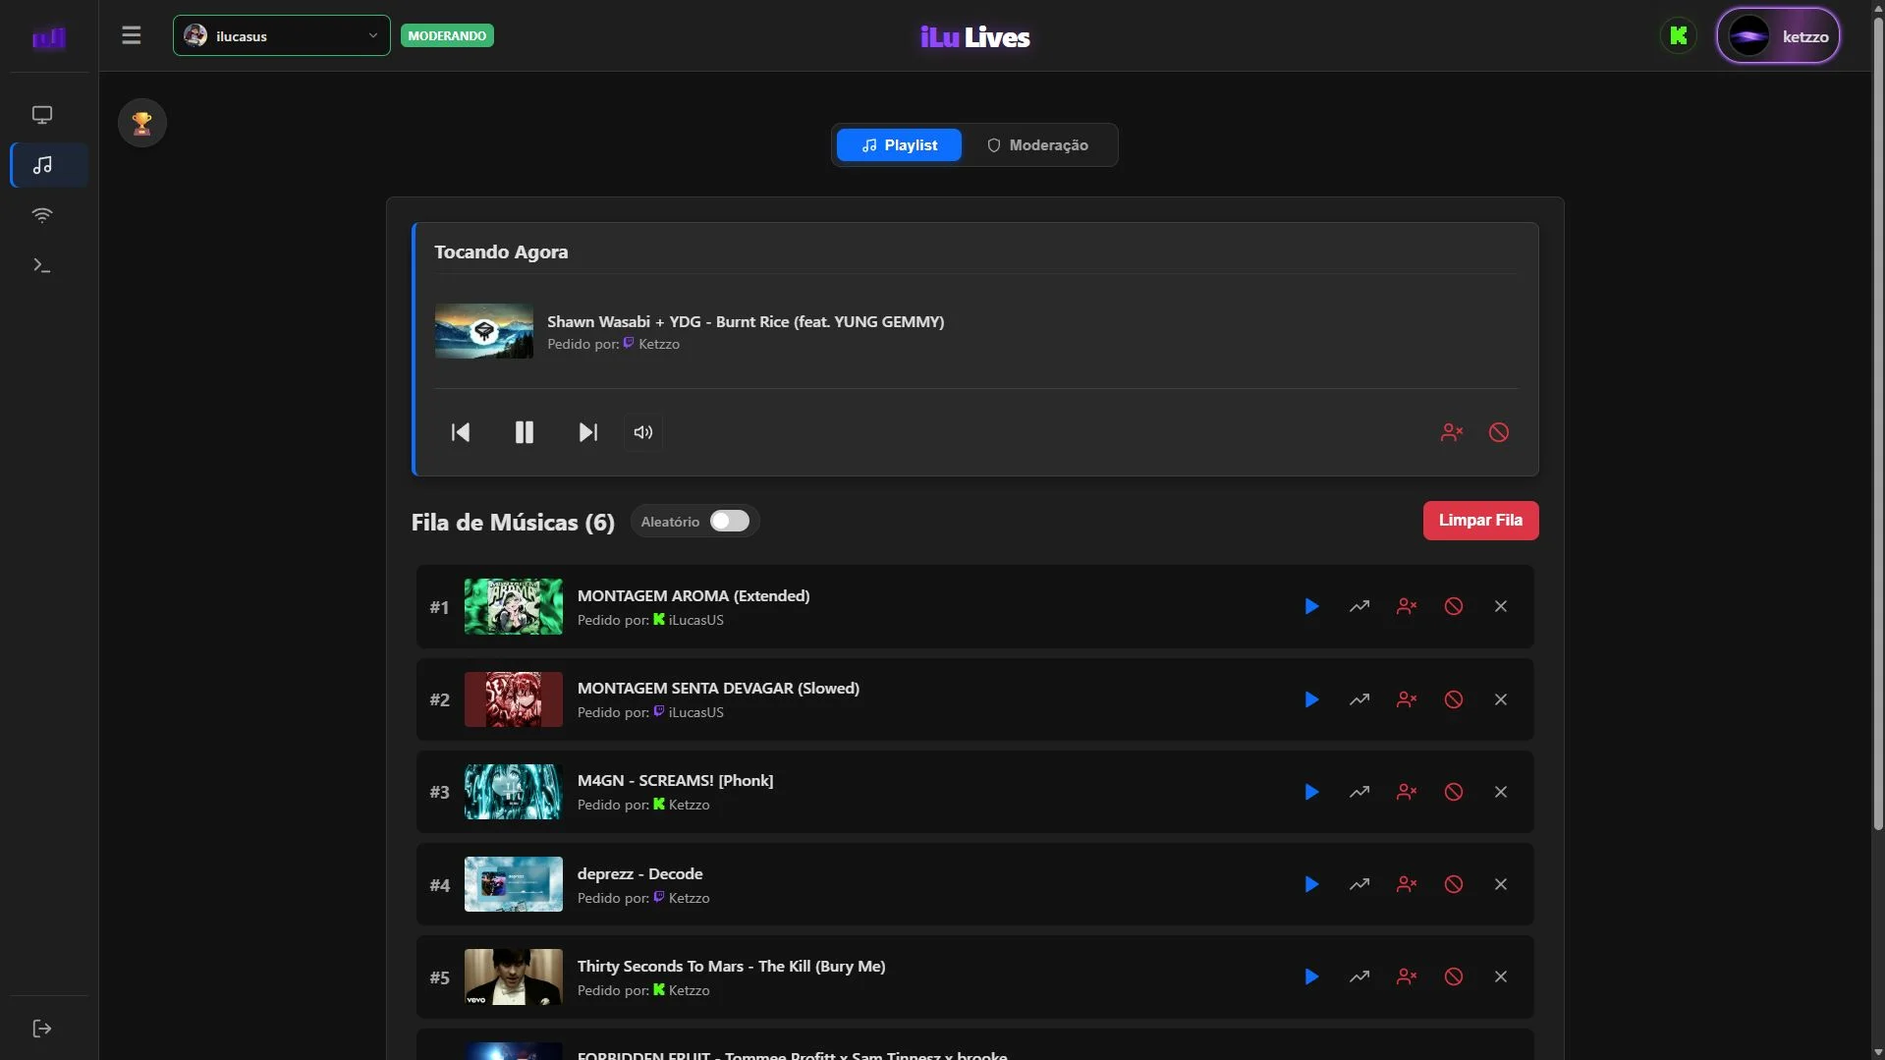Click the Burnt Rice album thumbnail

coord(484,331)
